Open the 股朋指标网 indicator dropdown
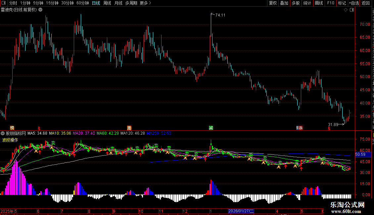This screenshot has height=215, width=374. (x=3, y=133)
